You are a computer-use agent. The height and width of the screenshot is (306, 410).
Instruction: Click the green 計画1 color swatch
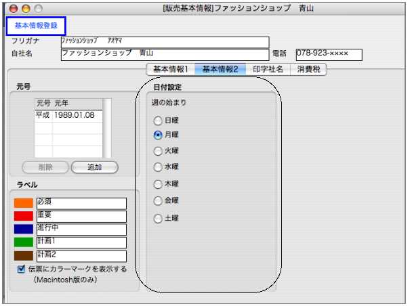point(23,242)
